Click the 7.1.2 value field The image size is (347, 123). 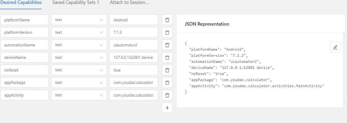(x=134, y=32)
